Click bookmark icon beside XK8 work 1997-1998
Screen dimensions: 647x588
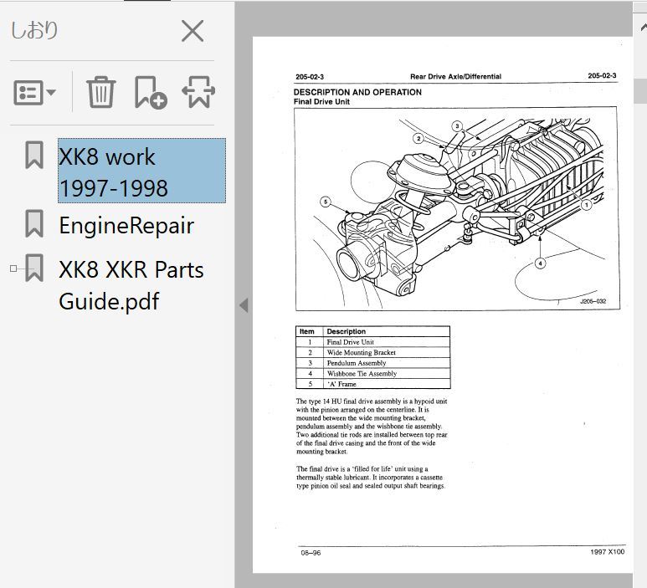pos(34,155)
